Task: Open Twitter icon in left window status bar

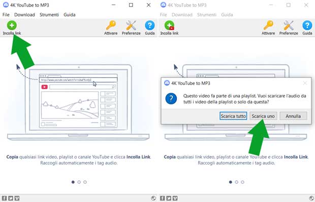Action: click(x=11, y=198)
